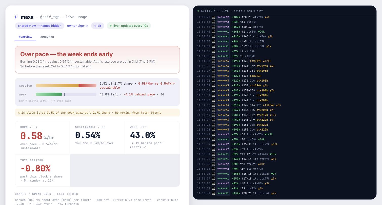This screenshot has height=205, width=382.
Task: Click '+457k' in the 11:55:09 row
Action: pos(236,120)
